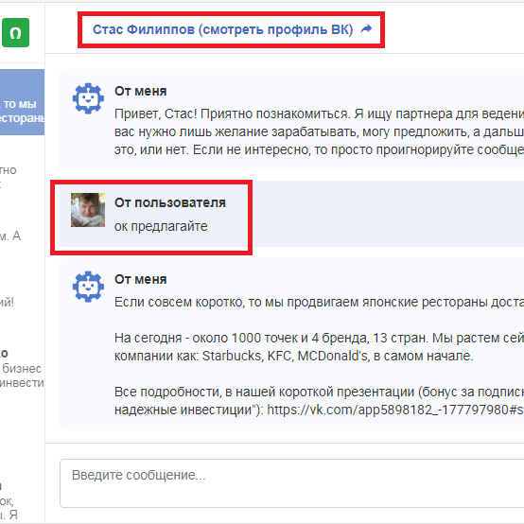Click the text 'ок предлагайте'

161,226
